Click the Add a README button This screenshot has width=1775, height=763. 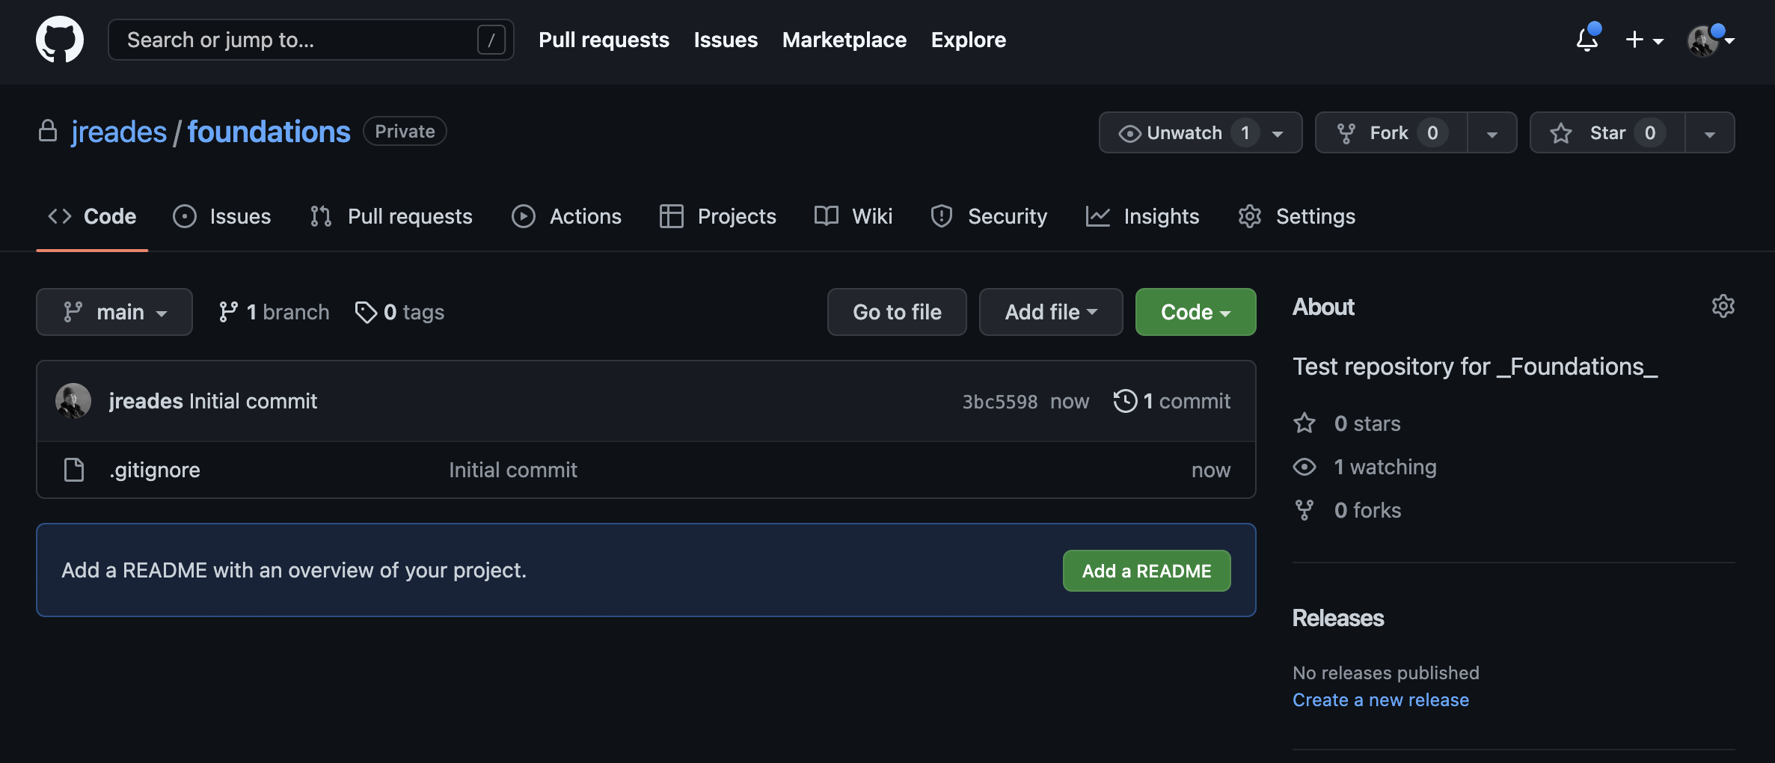click(1146, 571)
